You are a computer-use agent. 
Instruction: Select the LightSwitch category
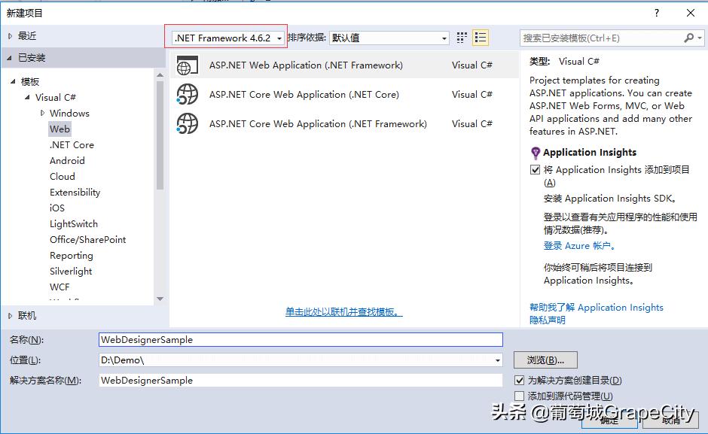(74, 223)
